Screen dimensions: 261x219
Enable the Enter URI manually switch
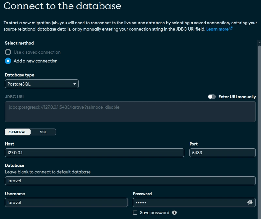pyautogui.click(x=212, y=97)
